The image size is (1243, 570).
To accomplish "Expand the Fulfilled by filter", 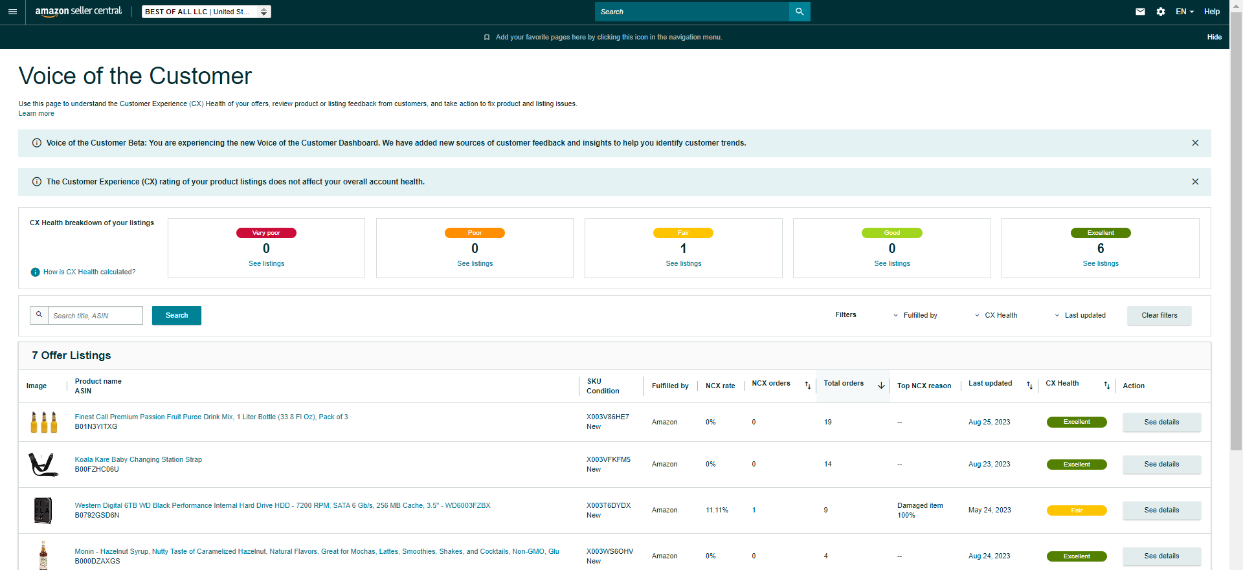I will point(915,316).
